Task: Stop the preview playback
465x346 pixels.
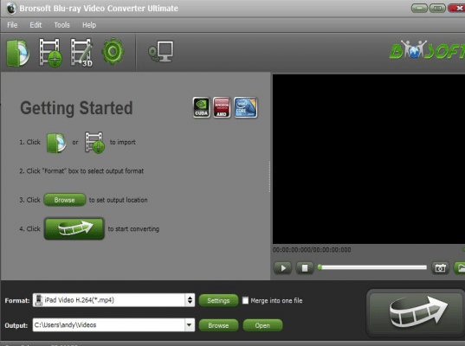Action: (x=305, y=268)
